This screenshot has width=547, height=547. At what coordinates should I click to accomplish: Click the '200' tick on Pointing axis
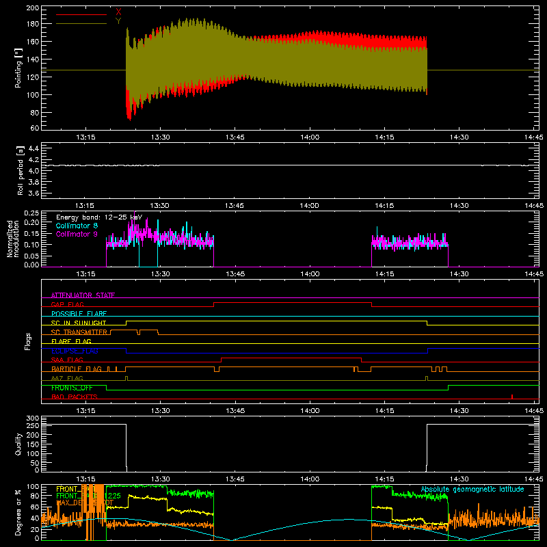click(33, 8)
